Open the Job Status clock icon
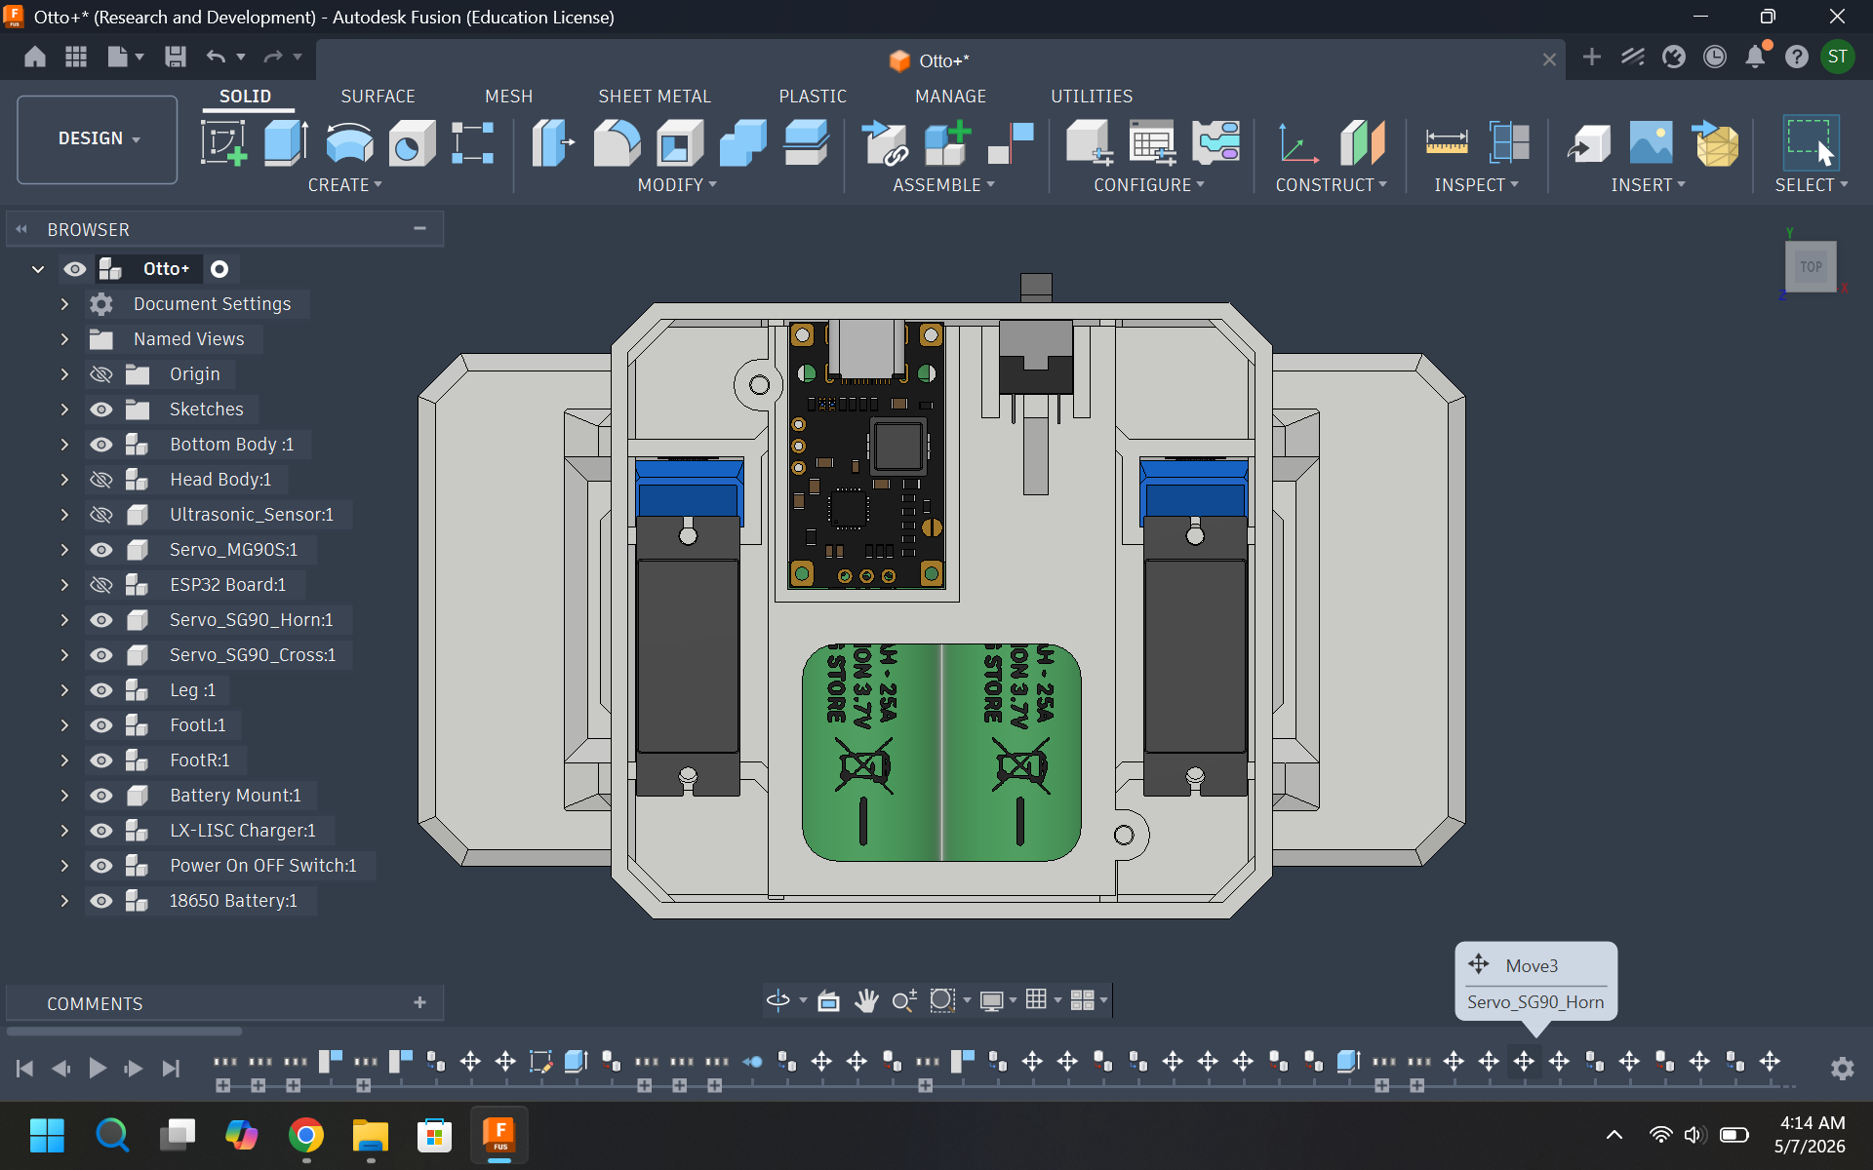The height and width of the screenshot is (1170, 1873). 1714,58
